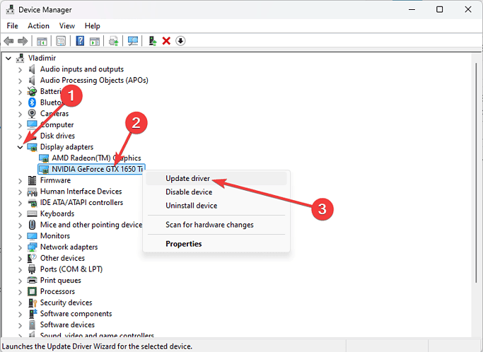The width and height of the screenshot is (483, 352).
Task: Expand the Processors category
Action: click(x=19, y=291)
